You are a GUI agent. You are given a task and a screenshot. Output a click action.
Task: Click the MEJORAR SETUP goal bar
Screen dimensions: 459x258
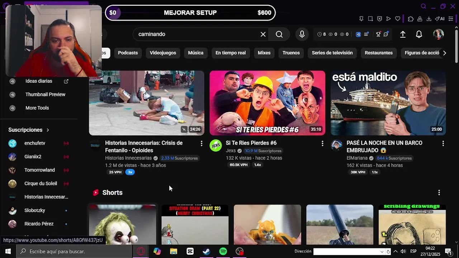click(190, 13)
